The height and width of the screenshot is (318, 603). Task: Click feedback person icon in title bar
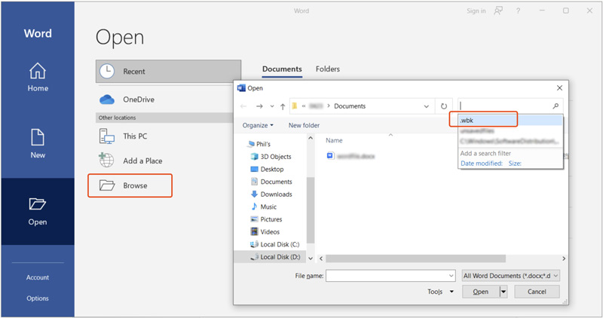click(498, 11)
